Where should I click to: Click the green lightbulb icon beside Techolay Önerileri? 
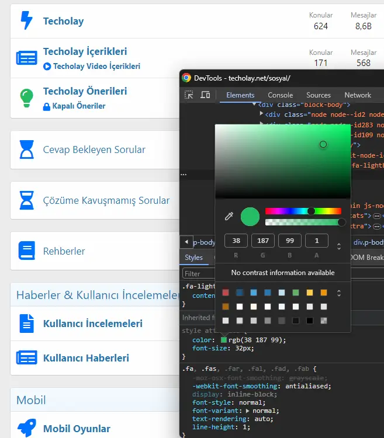pyautogui.click(x=26, y=98)
